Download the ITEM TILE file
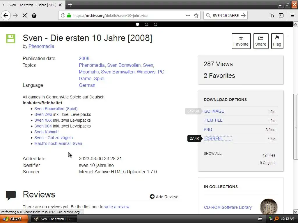Viewport: 298px width, 223px height. [213, 120]
